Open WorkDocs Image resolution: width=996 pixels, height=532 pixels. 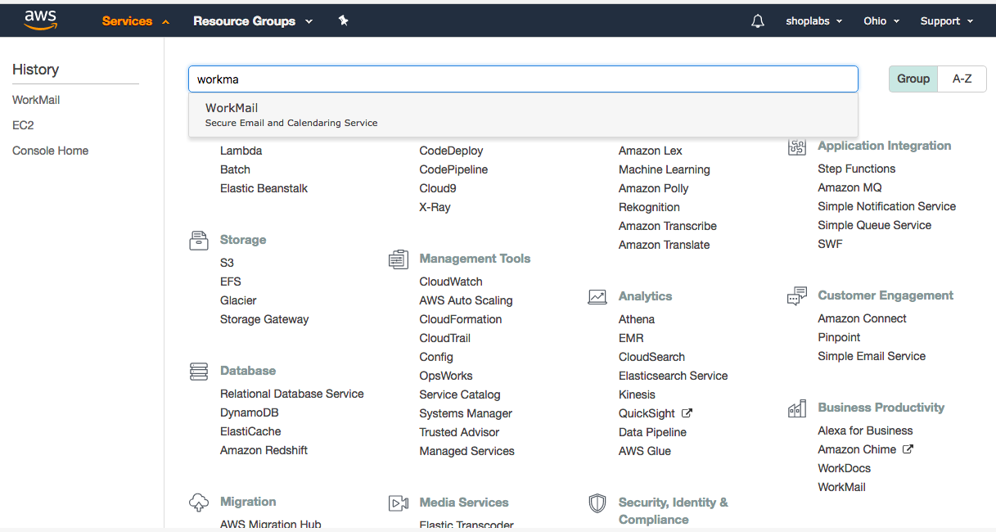[844, 468]
